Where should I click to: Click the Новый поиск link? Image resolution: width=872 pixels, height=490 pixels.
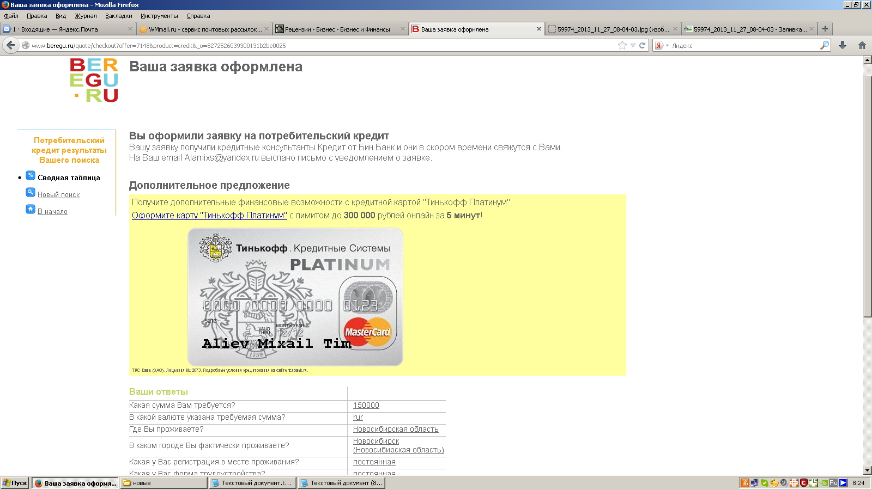58,195
